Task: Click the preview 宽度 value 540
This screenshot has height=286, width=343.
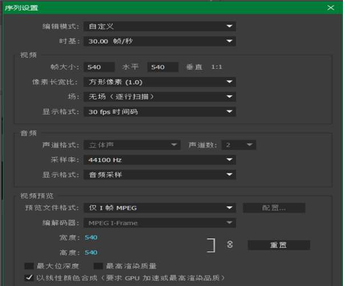Action: click(x=91, y=237)
